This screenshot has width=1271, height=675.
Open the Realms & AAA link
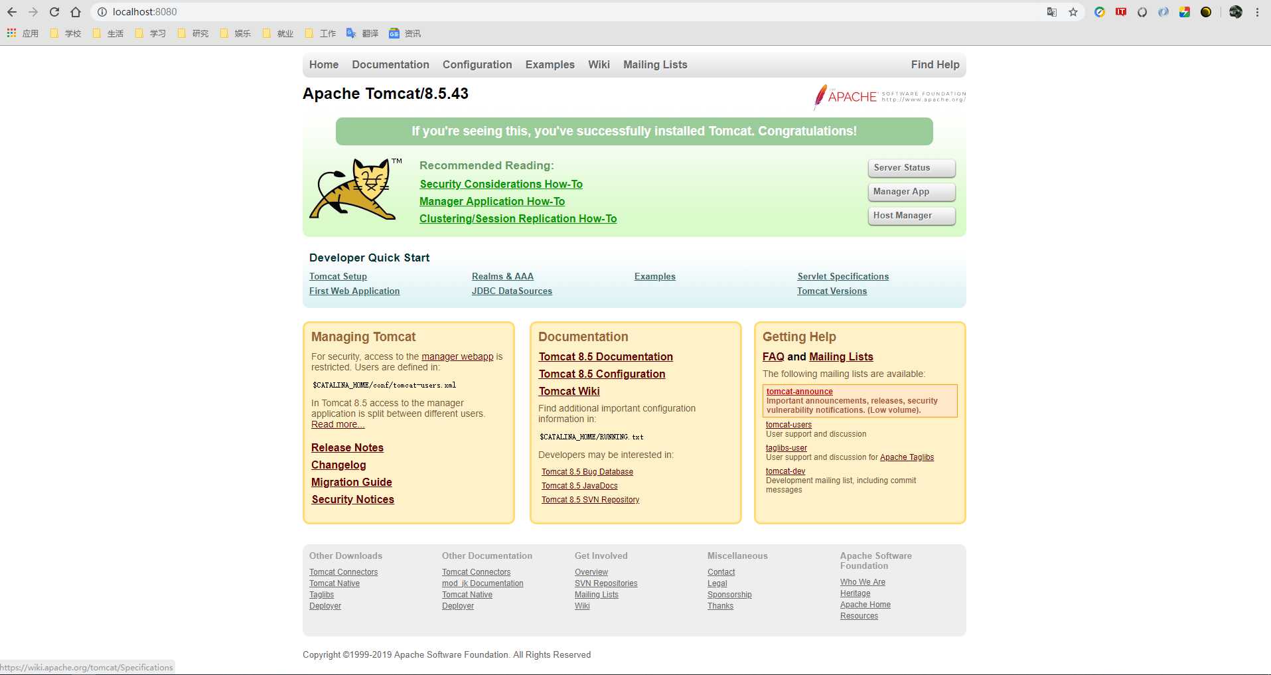502,277
